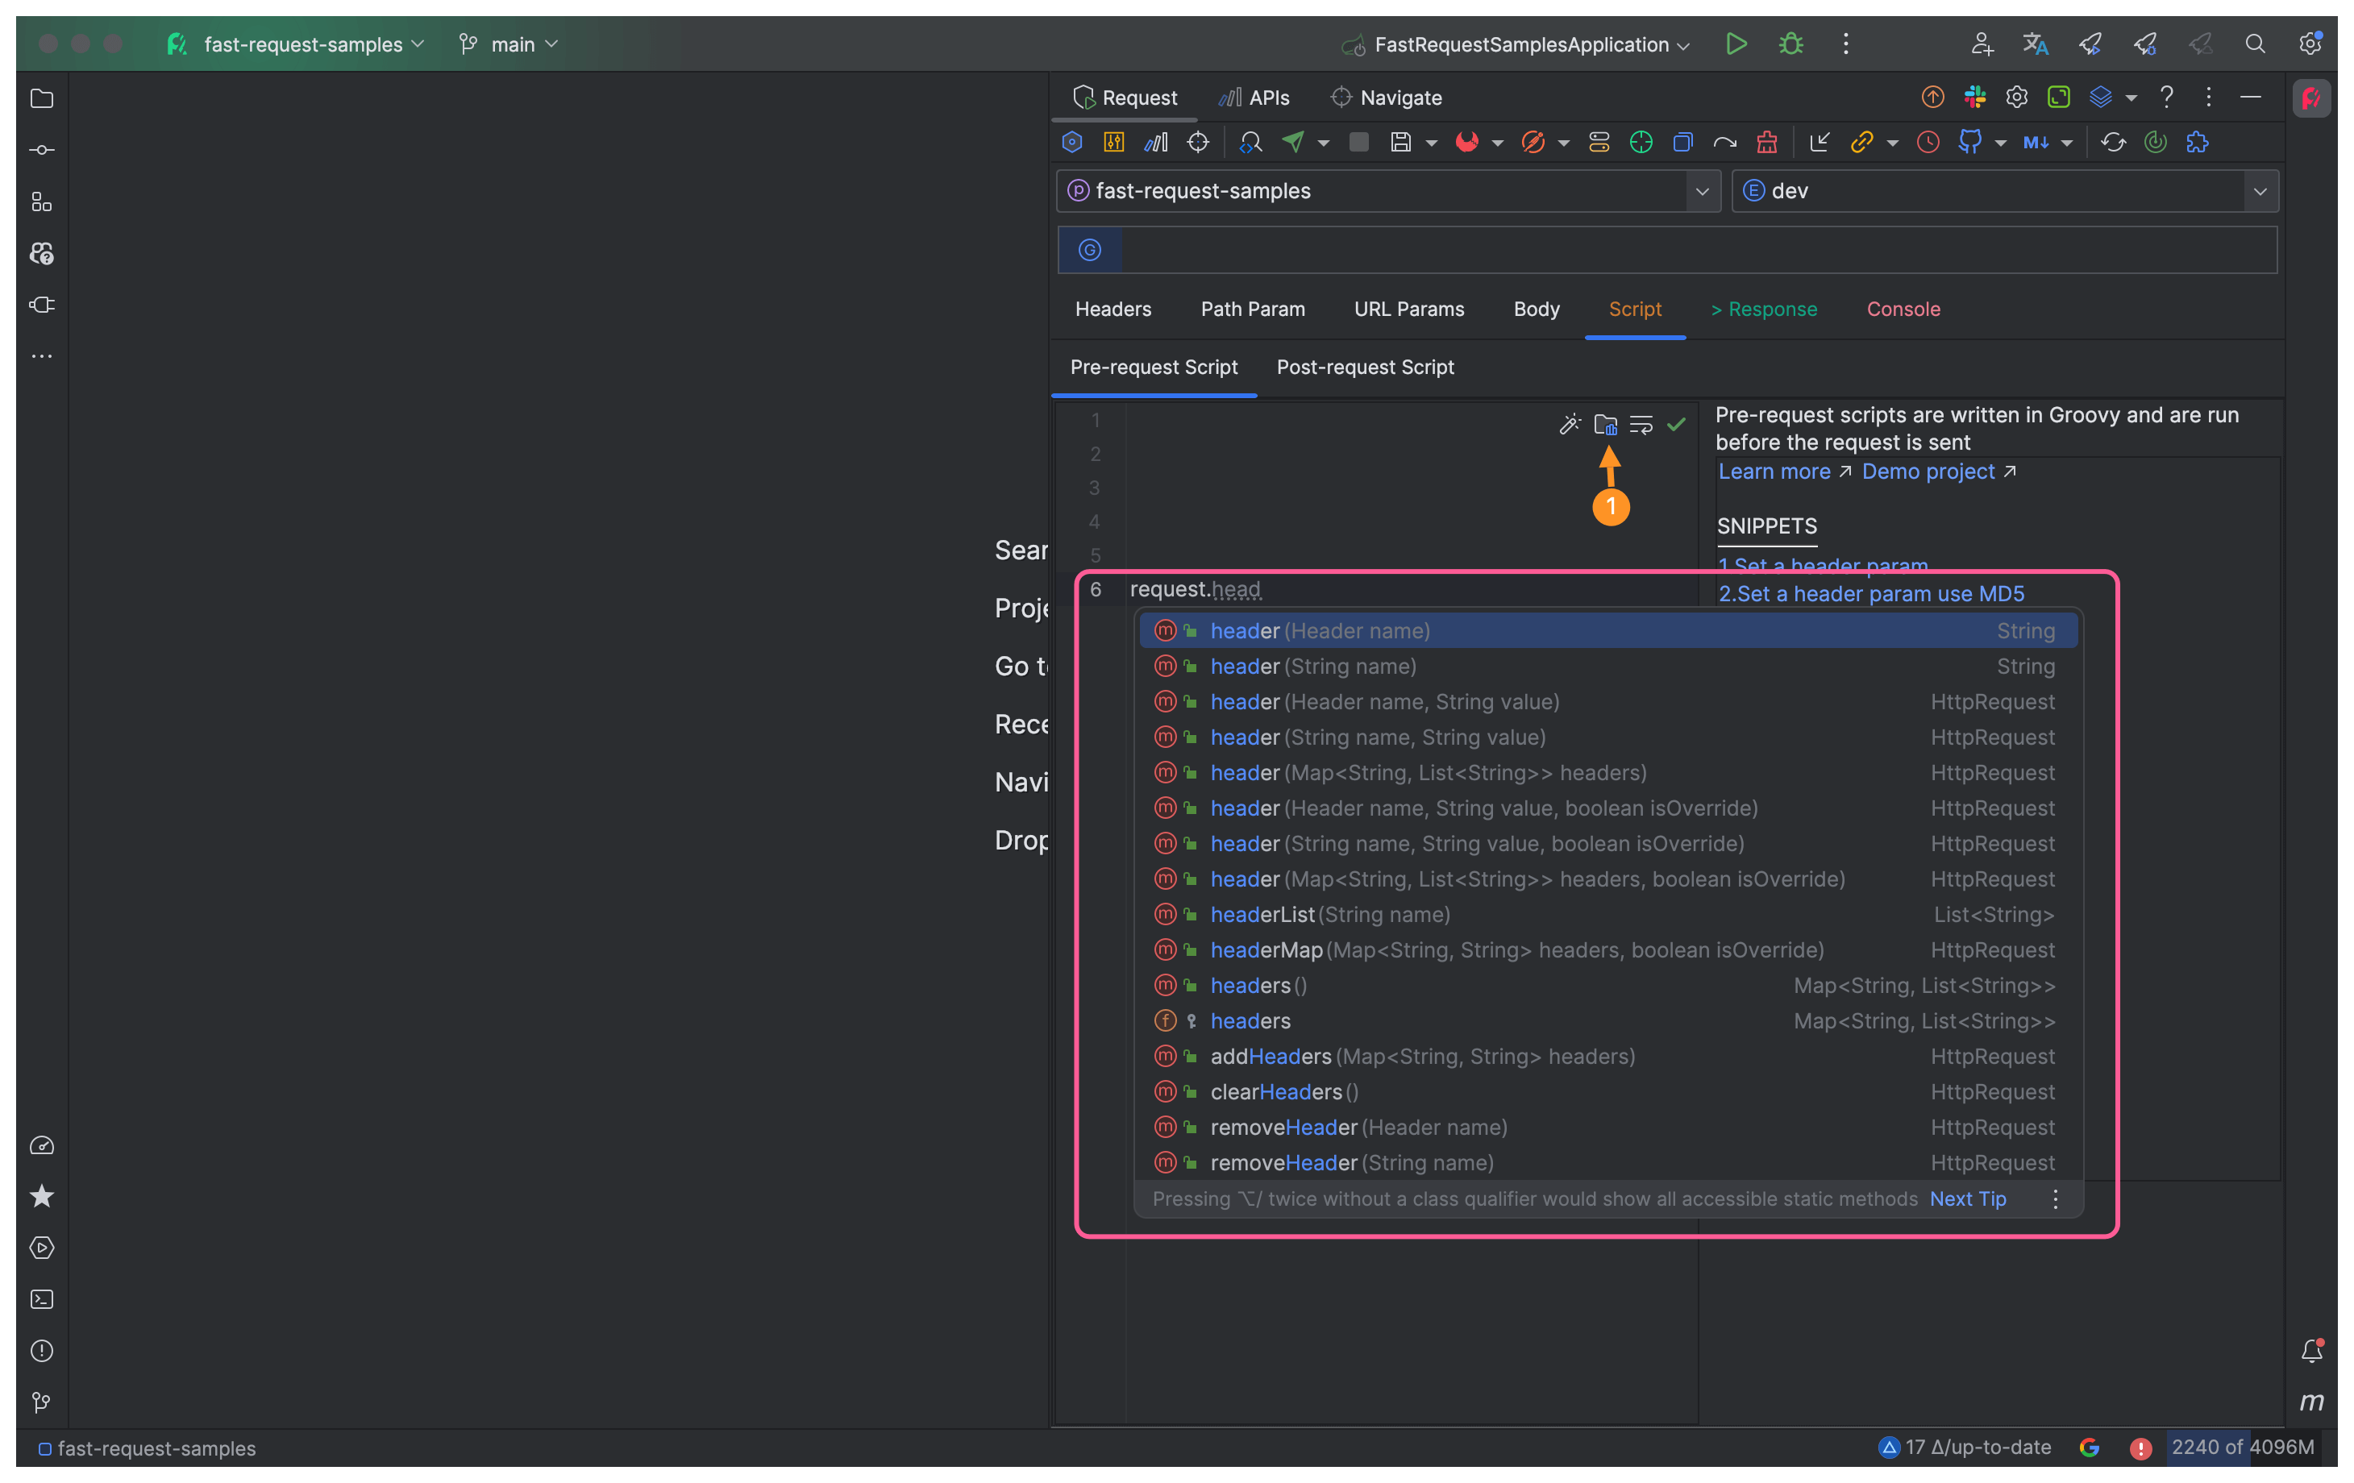Toggle soft wrap in script editor

[x=1641, y=424]
